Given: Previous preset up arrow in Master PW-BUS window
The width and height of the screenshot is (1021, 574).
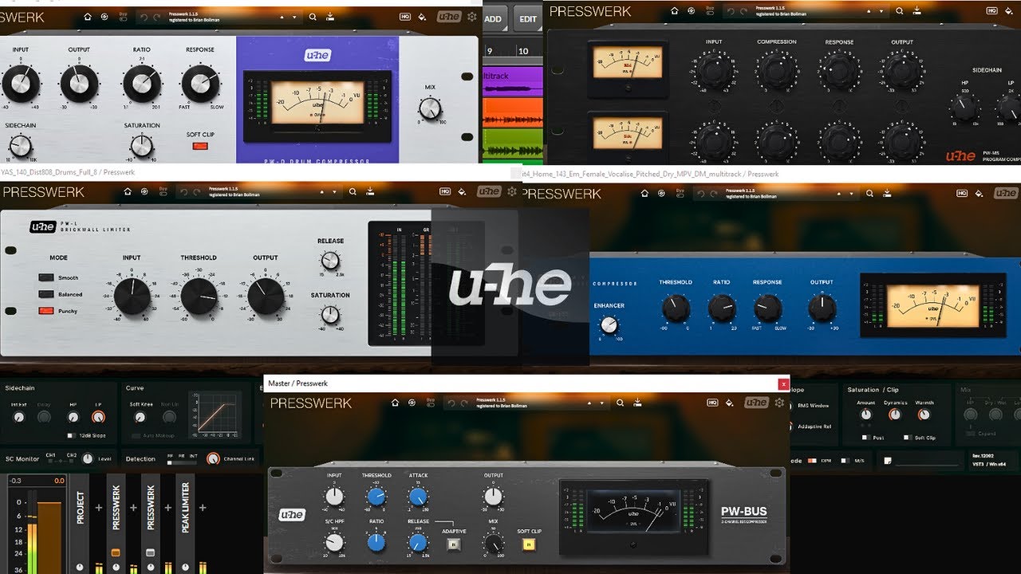Looking at the screenshot, I should (x=589, y=403).
